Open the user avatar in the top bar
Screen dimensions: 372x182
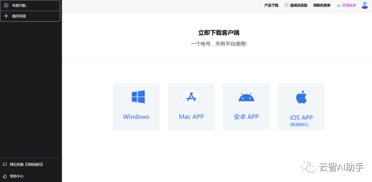click(365, 5)
